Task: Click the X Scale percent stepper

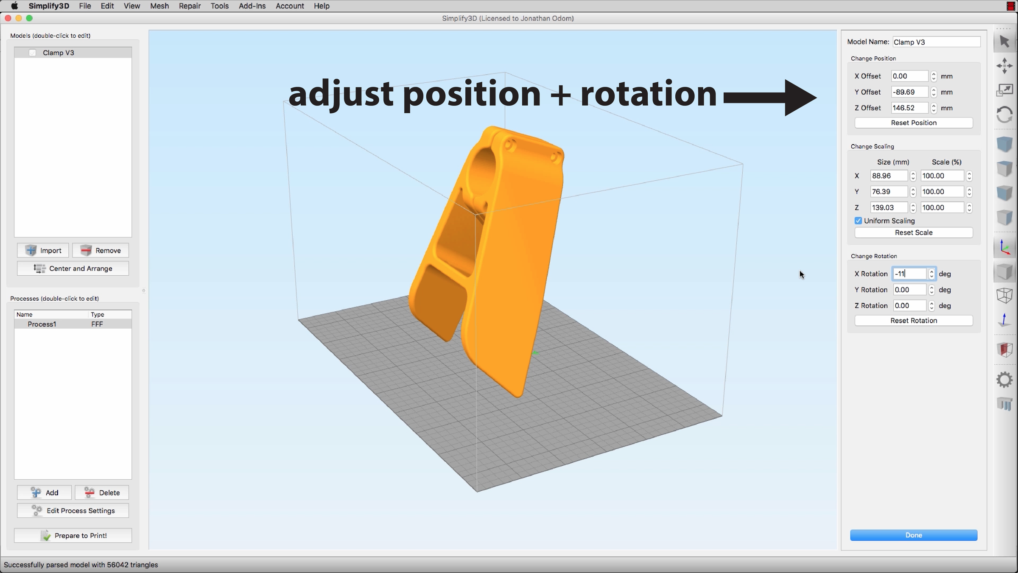Action: point(969,176)
